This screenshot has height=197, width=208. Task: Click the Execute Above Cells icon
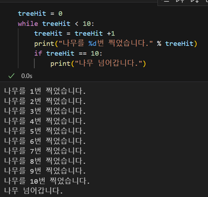(180, 1)
